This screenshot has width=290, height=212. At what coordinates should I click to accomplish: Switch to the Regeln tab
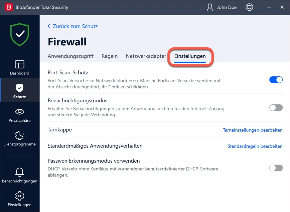click(x=110, y=56)
